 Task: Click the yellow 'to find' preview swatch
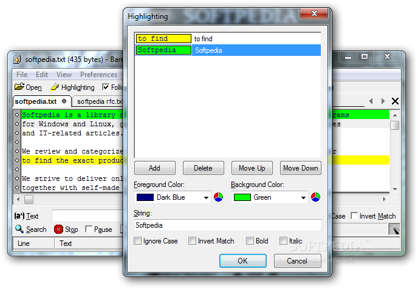pyautogui.click(x=163, y=39)
